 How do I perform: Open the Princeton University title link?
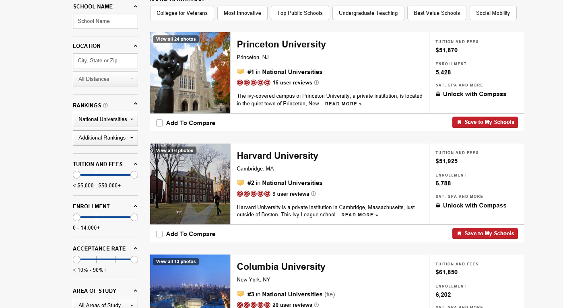(x=281, y=44)
